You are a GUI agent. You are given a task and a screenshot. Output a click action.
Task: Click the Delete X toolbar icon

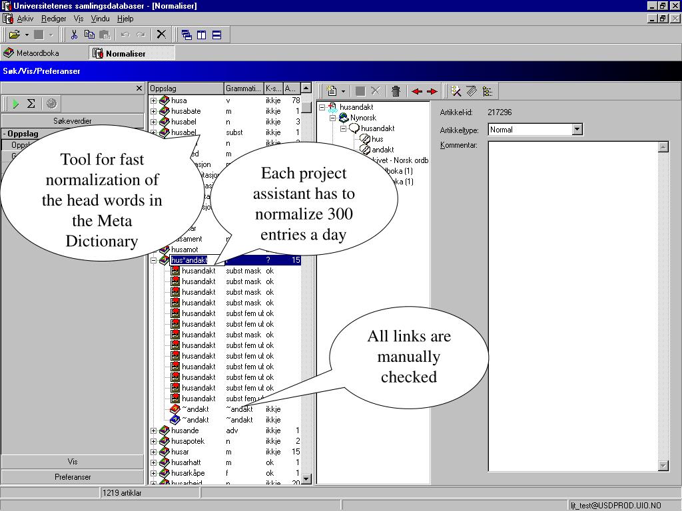(x=161, y=35)
